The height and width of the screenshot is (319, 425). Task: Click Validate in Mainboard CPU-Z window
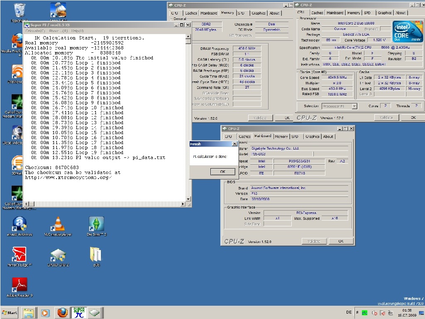(x=314, y=241)
